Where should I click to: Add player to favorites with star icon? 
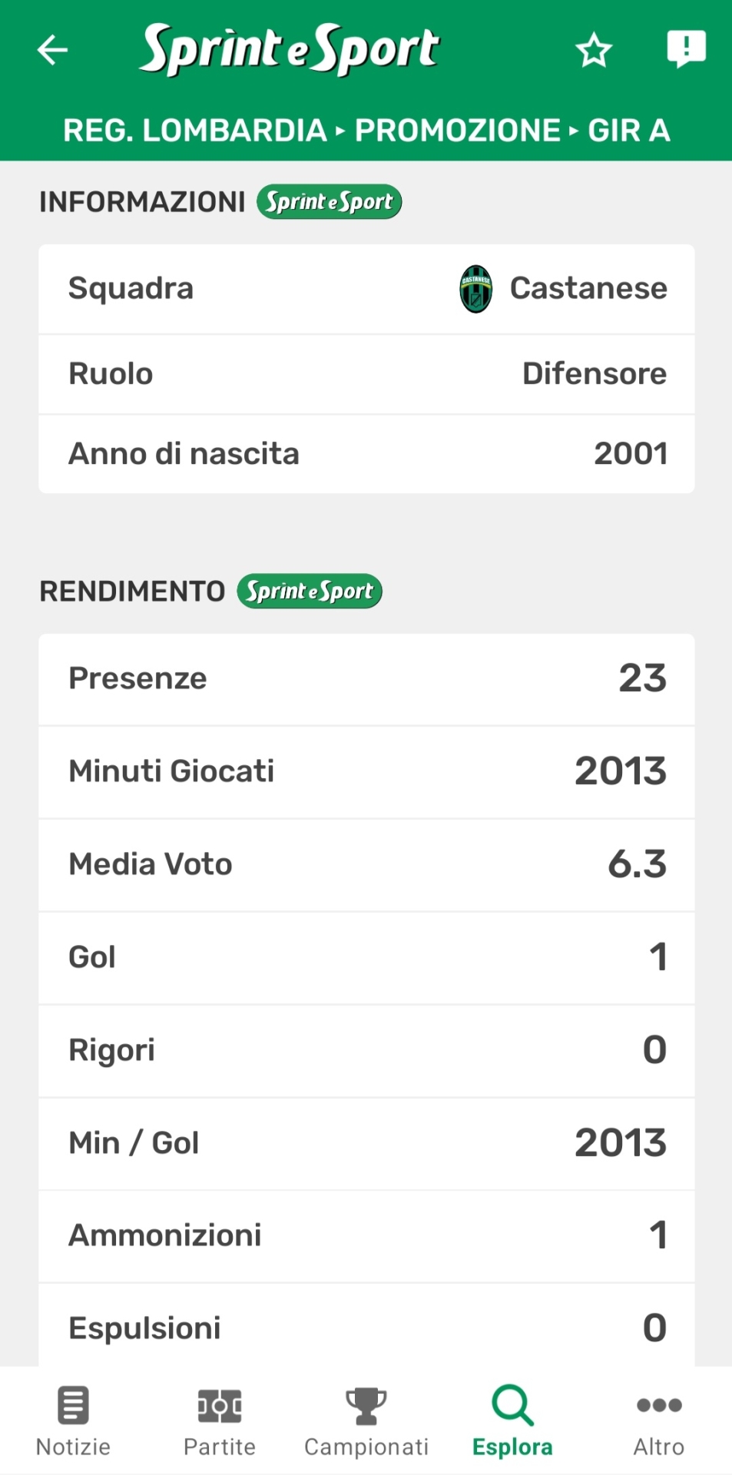pyautogui.click(x=593, y=51)
